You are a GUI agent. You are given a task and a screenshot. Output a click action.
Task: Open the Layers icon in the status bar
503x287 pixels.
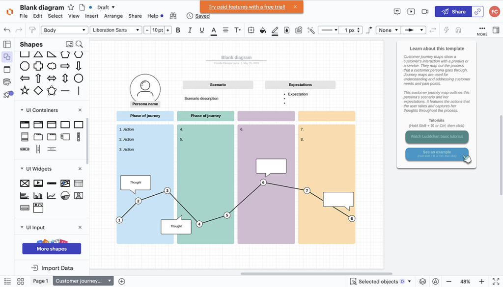[x=421, y=281]
